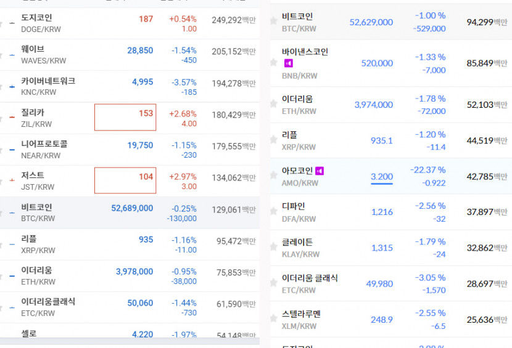This screenshot has height=348, width=512.
Task: Select the 클레이튼 coin name
Action: [297, 242]
